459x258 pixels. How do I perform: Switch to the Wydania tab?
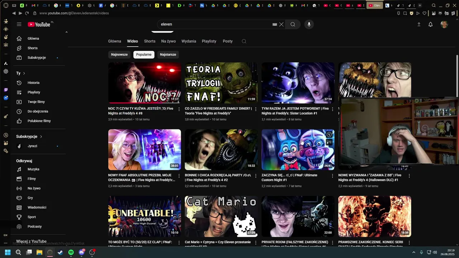(x=189, y=41)
